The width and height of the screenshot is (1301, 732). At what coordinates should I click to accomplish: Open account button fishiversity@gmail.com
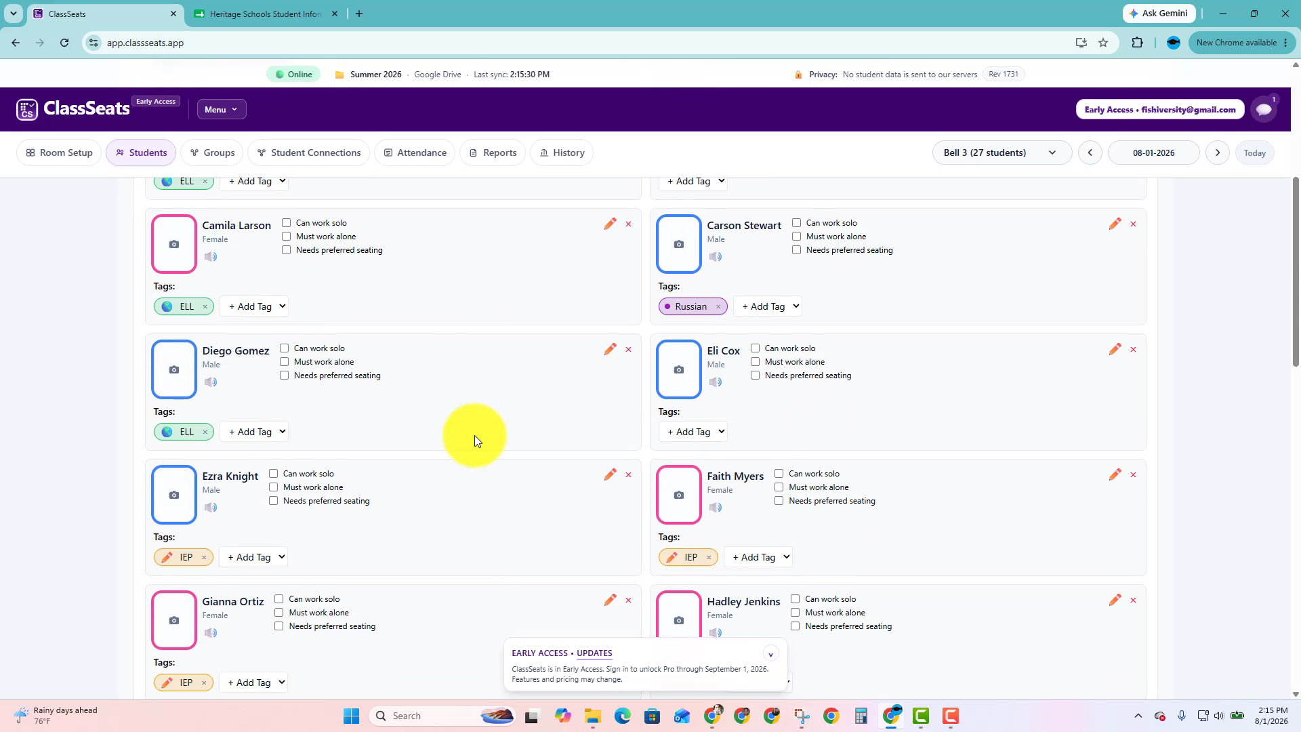pos(1159,110)
